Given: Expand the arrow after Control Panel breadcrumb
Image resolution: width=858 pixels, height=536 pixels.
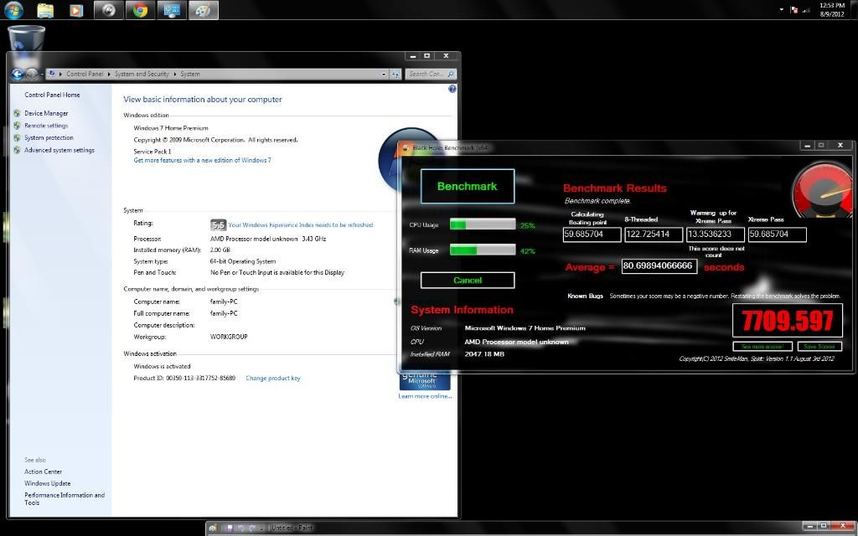Looking at the screenshot, I should point(109,74).
